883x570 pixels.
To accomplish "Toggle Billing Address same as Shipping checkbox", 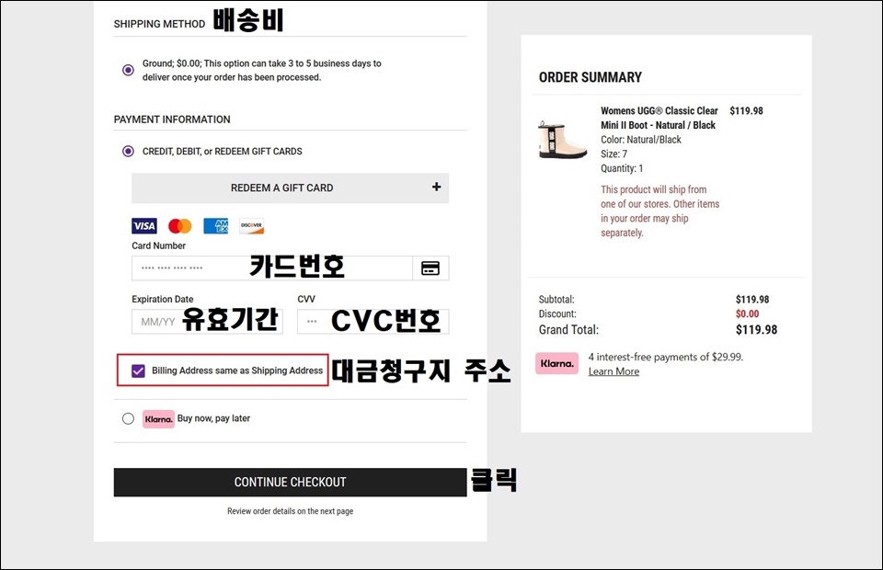I will [139, 370].
